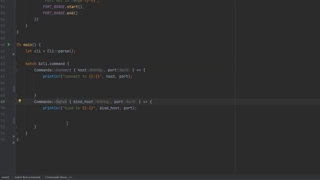This screenshot has height=180, width=320.
Task: Run main() using the green gutter arrow
Action: pos(9,44)
